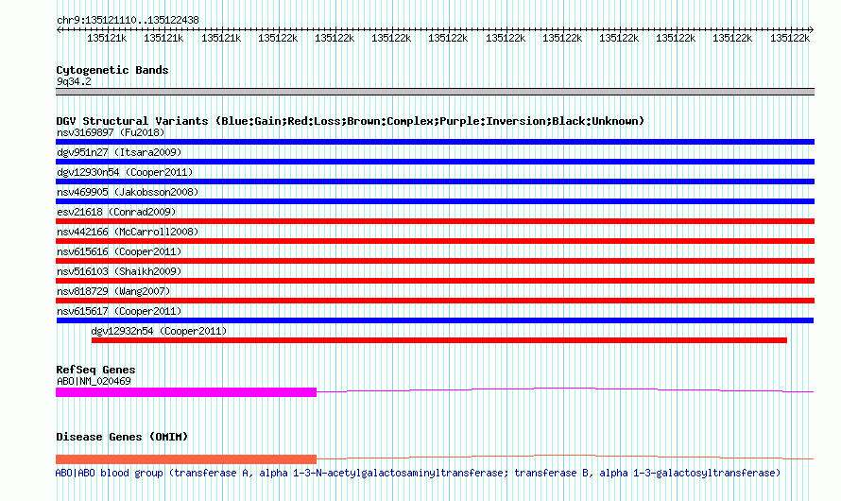841x501 pixels.
Task: Select the red loss bar of esv21618
Action: coord(435,221)
